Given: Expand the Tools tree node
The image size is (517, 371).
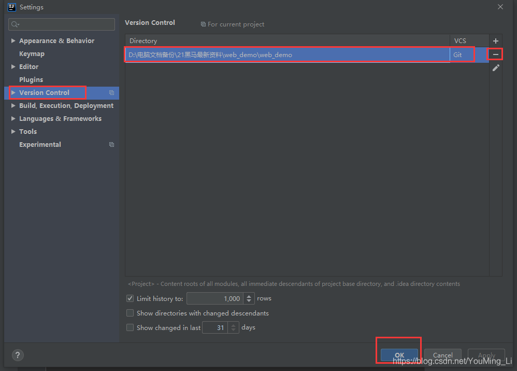Looking at the screenshot, I should click(13, 131).
